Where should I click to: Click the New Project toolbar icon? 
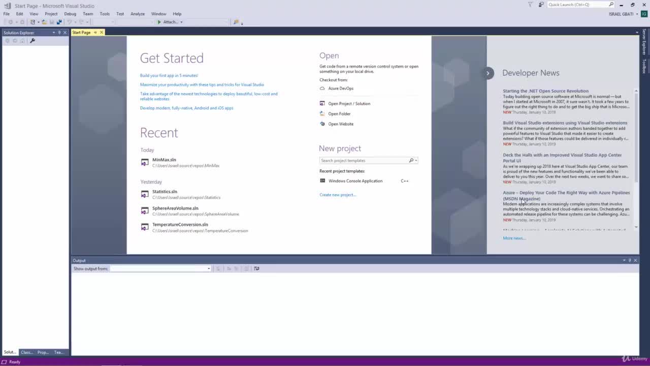[x=32, y=22]
